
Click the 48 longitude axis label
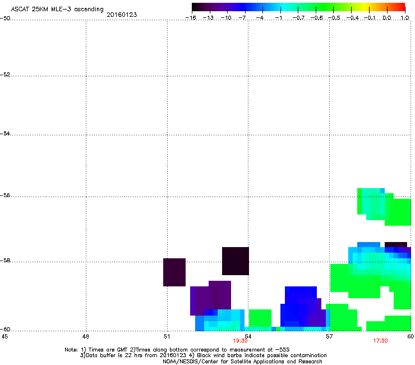85,336
